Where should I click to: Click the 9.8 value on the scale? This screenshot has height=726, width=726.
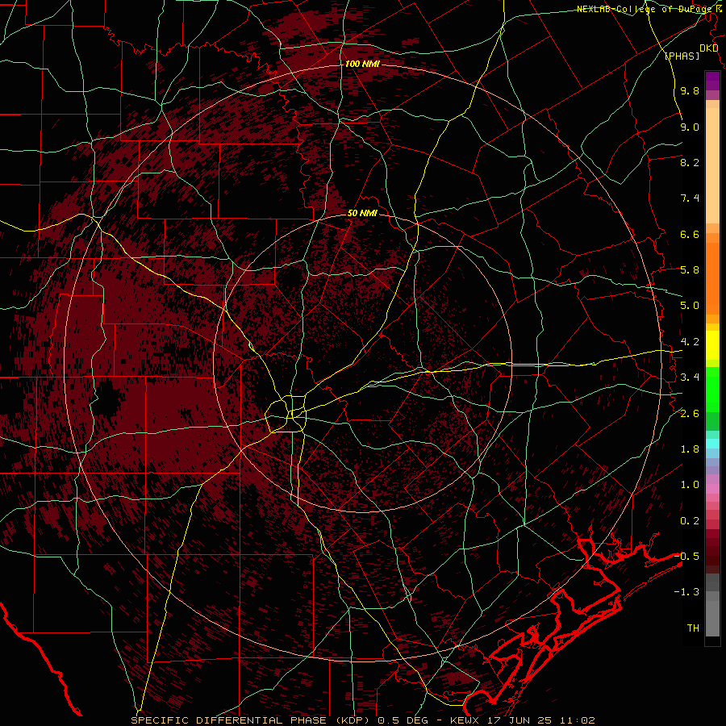(x=690, y=90)
